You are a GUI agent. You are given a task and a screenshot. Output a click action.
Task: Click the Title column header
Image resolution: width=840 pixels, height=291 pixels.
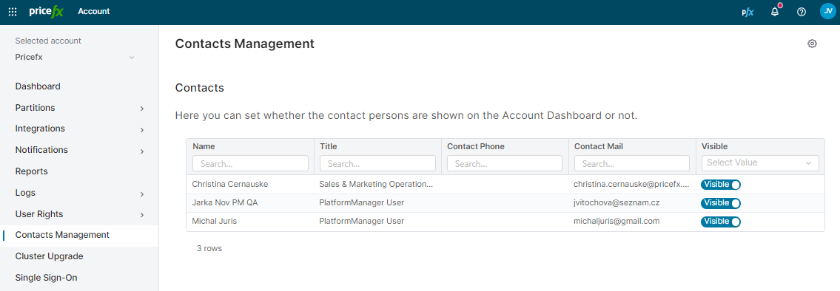329,146
